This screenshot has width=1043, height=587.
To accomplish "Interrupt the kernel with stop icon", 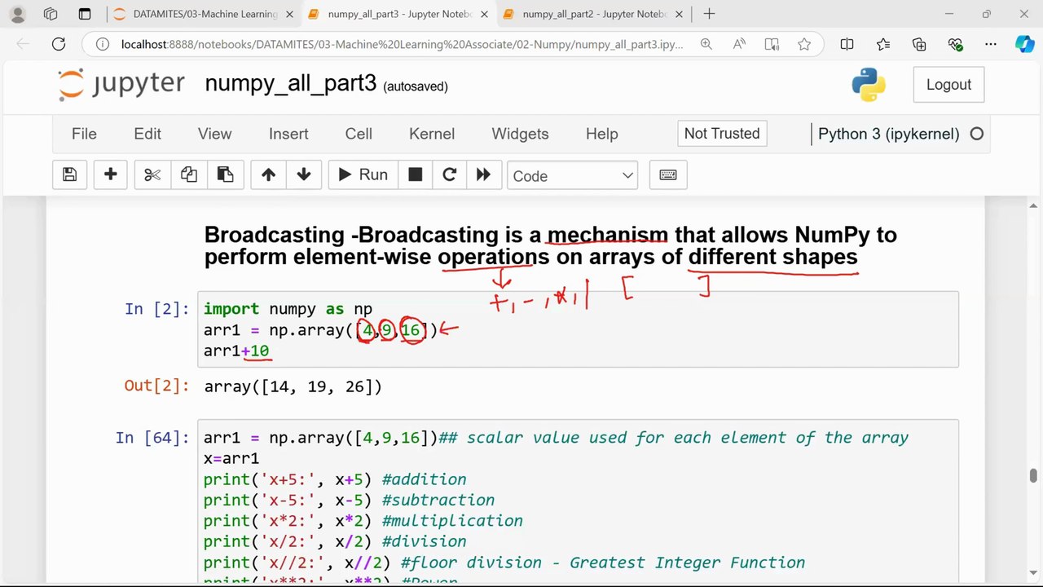I will [x=416, y=174].
